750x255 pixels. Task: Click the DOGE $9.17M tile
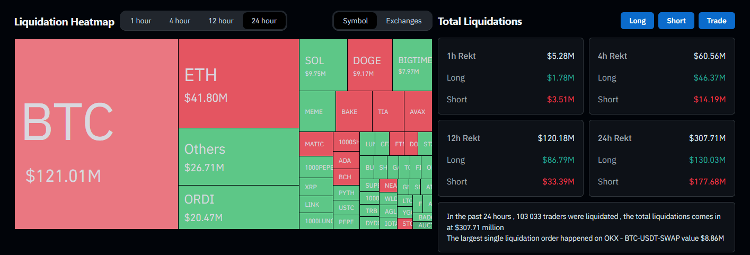pyautogui.click(x=369, y=65)
